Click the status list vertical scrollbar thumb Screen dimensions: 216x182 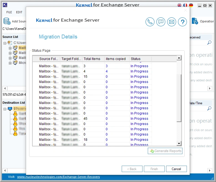179,98
